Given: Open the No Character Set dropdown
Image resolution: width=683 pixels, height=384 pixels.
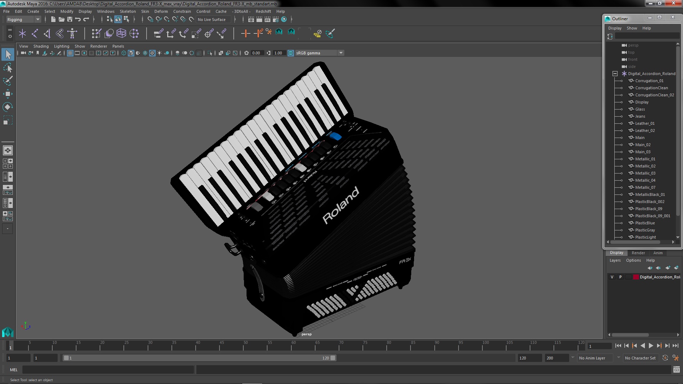Looking at the screenshot, I should click(642, 358).
